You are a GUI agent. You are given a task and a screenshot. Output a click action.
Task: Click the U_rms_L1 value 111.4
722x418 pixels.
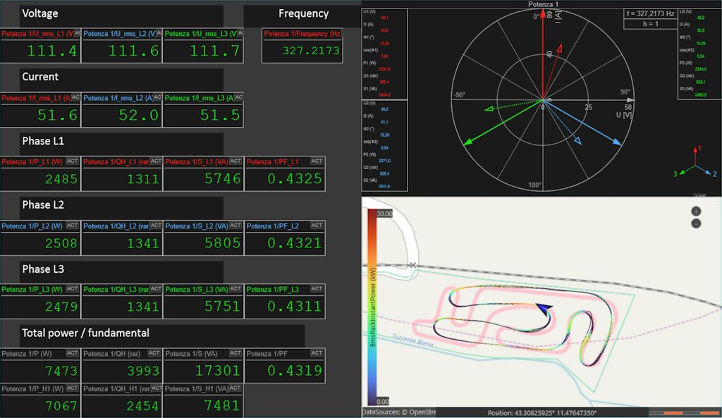pyautogui.click(x=52, y=51)
